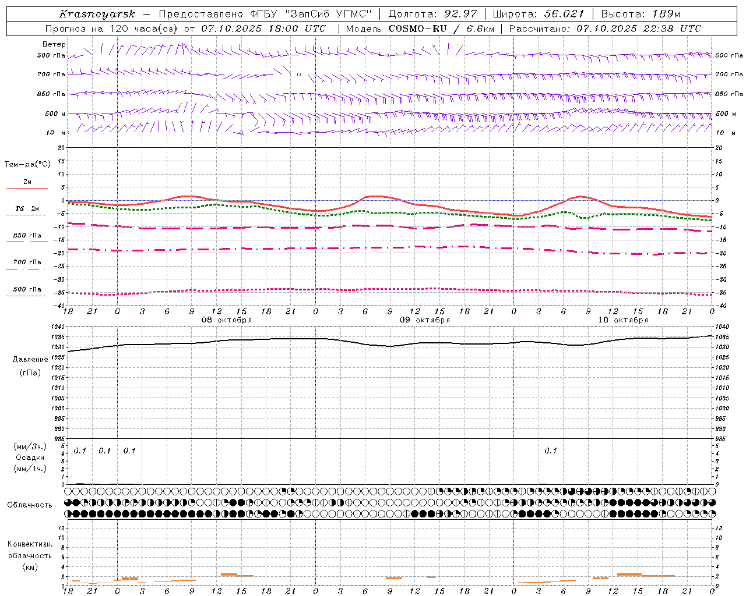Click the Рассчитано: 07.10.2025 22:38 UTC text
Image resolution: width=746 pixels, height=596 pixels.
(605, 29)
